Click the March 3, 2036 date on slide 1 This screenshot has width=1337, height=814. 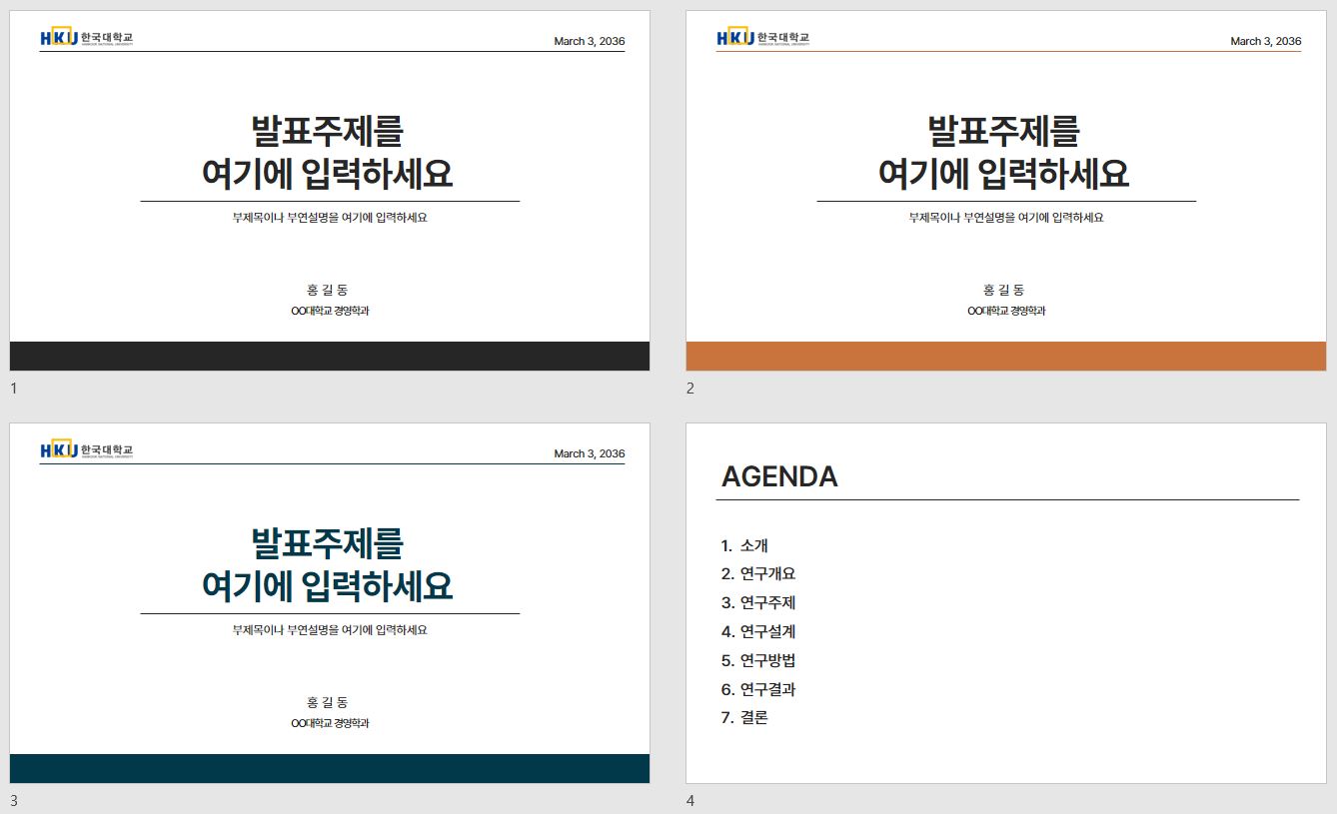590,41
